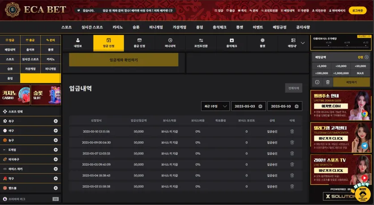Open 프리미어 리그 league entry
The width and height of the screenshot is (374, 205).
(x=30, y=199)
